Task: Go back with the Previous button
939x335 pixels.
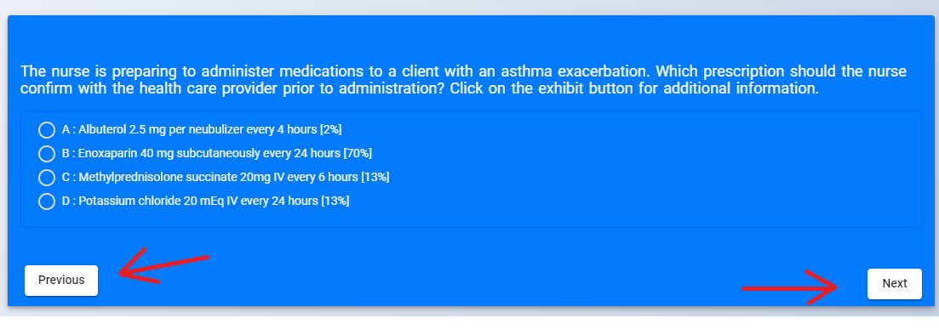Action: point(61,280)
